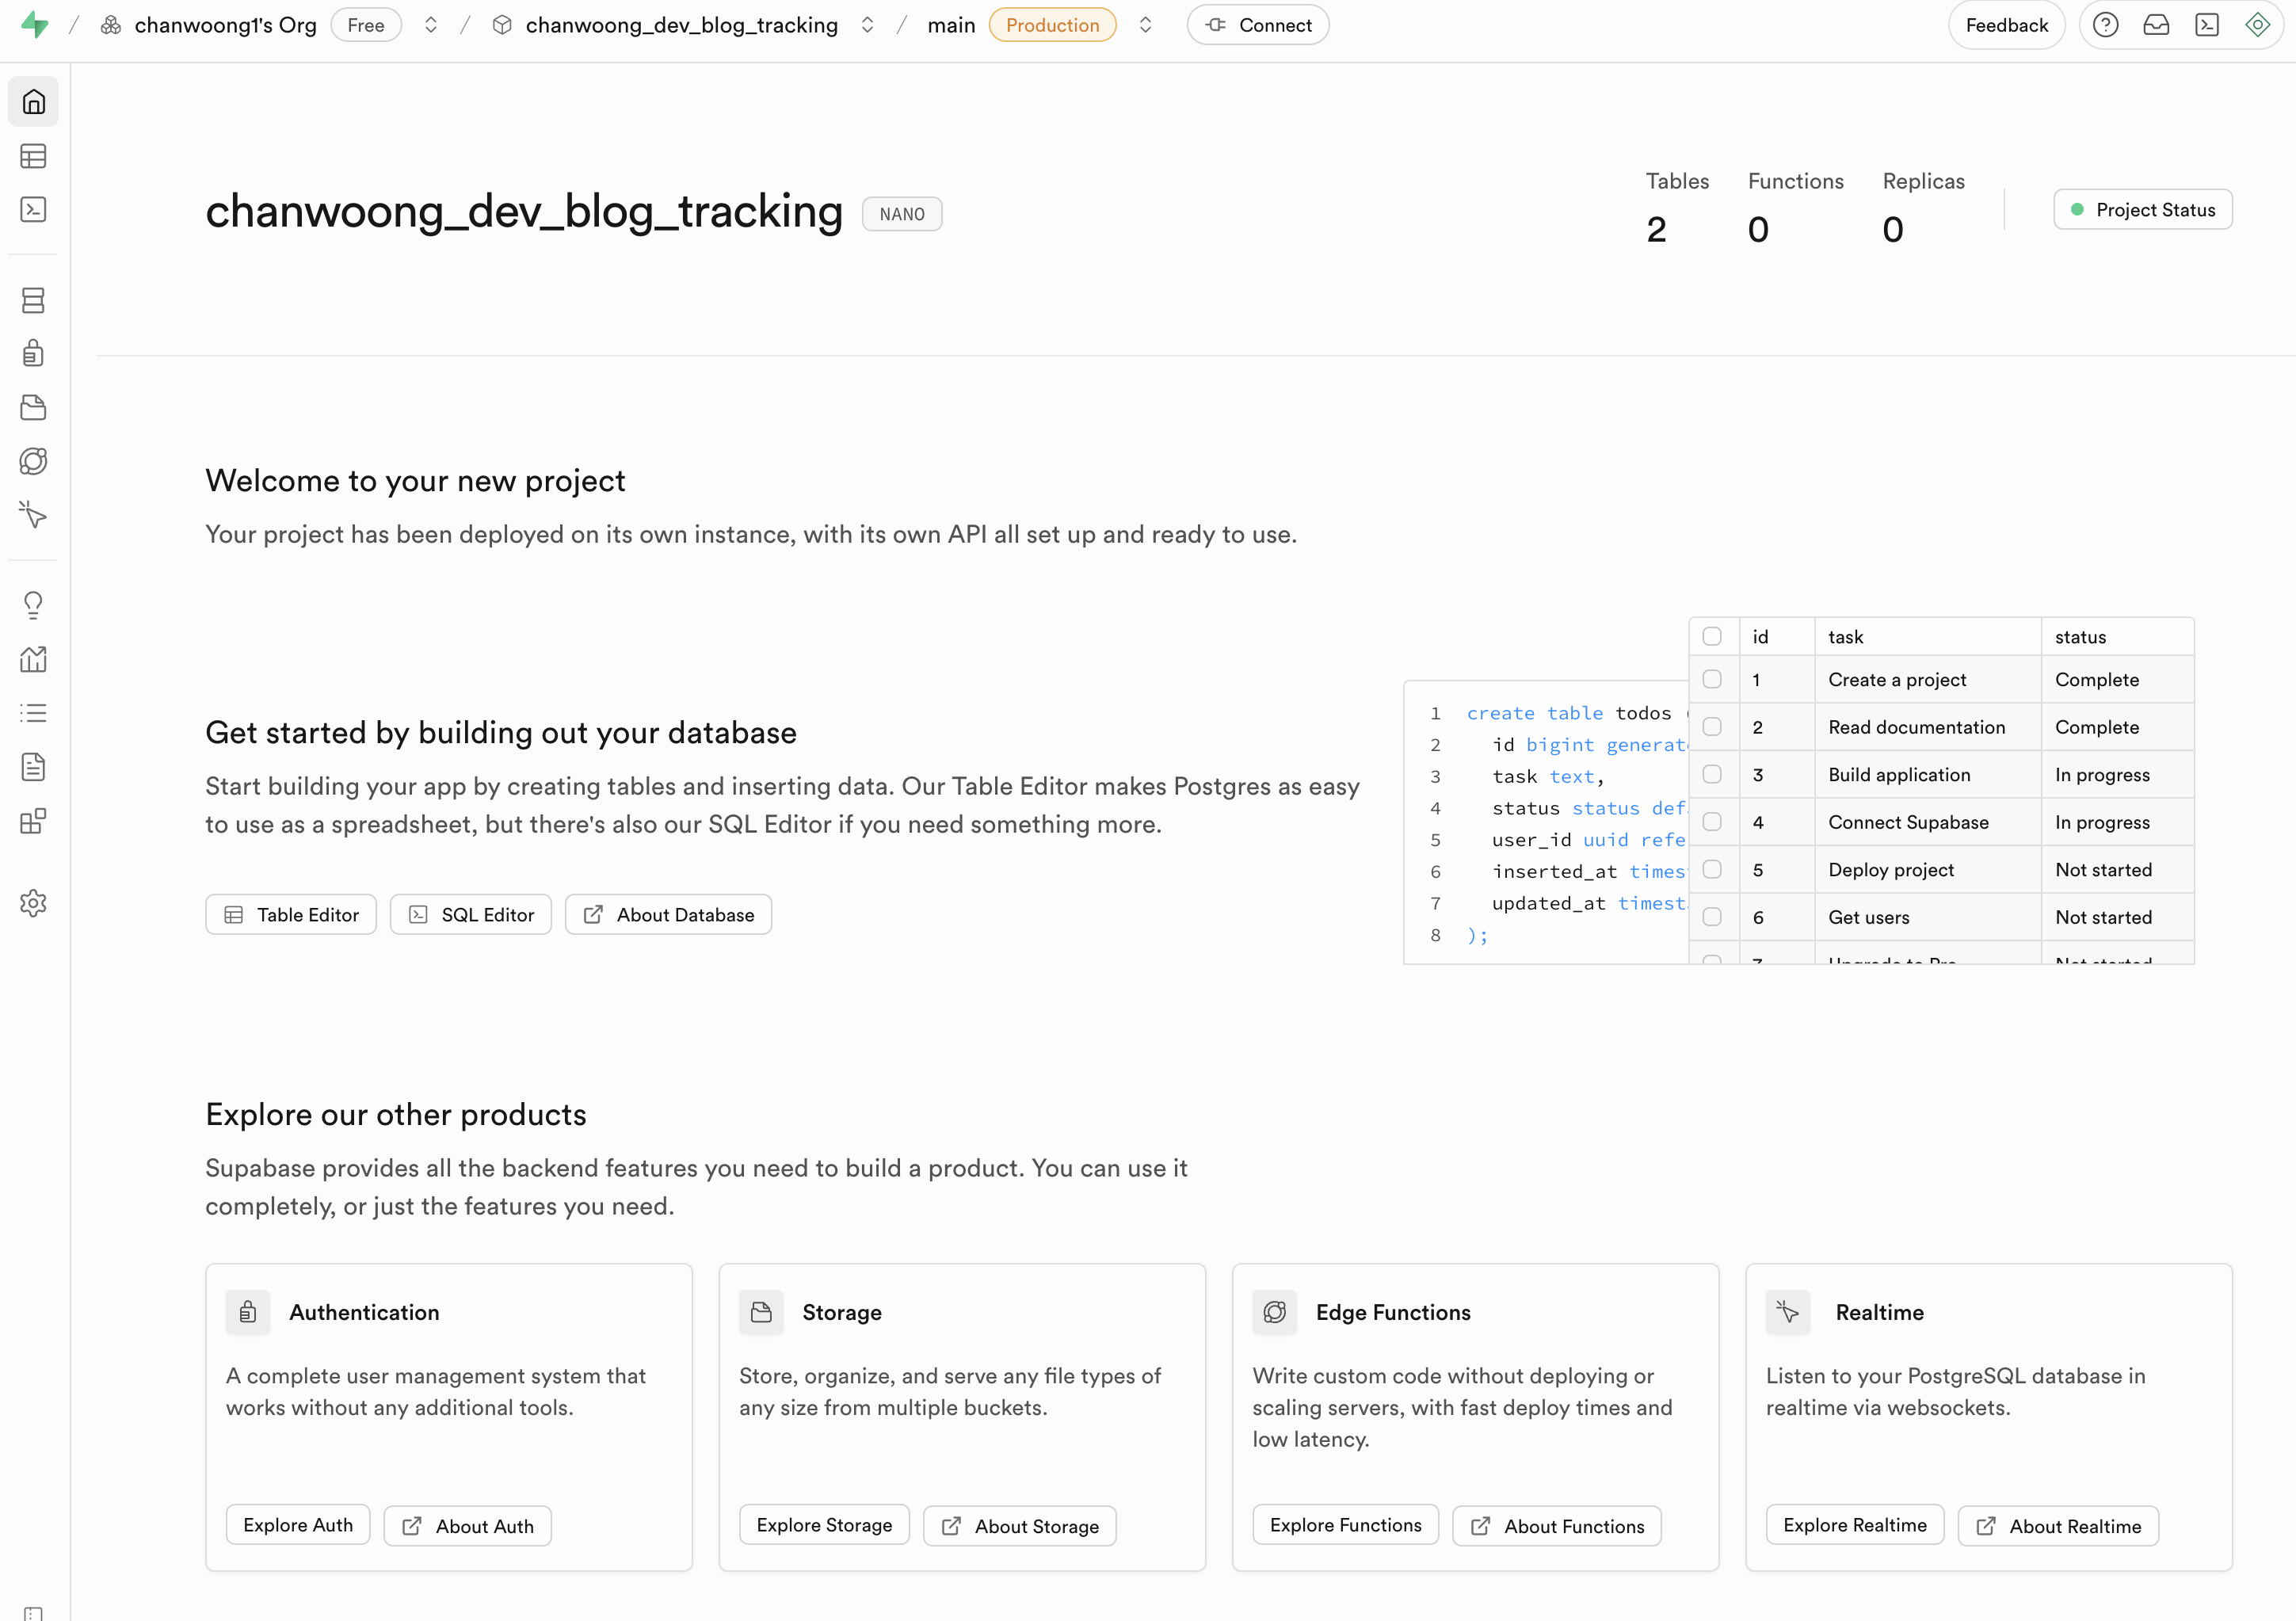Viewport: 2296px width, 1621px height.
Task: Toggle the header select-all checkbox
Action: click(x=1712, y=636)
